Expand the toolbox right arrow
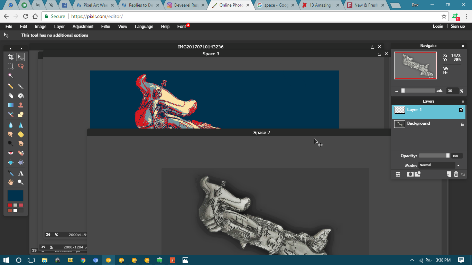The width and height of the screenshot is (472, 265). 21,49
